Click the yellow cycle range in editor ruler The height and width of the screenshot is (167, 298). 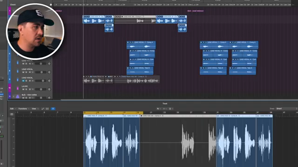pyautogui.click(x=113, y=112)
